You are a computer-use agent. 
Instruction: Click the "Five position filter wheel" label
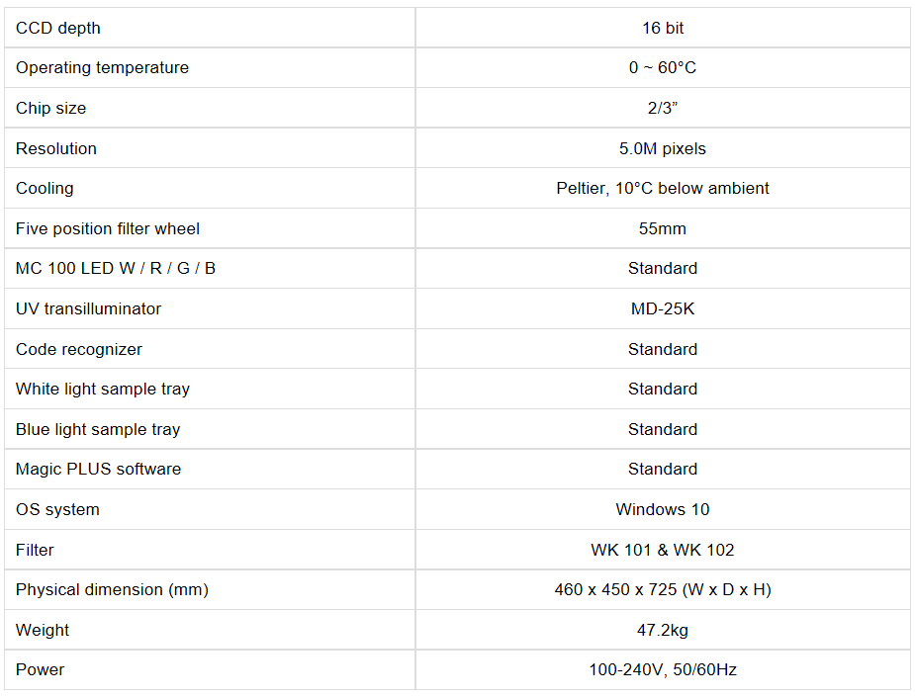click(108, 228)
